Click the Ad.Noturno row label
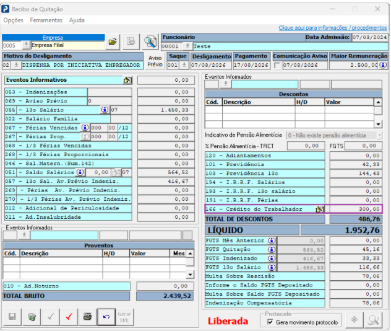This screenshot has width=391, height=331. (67, 286)
